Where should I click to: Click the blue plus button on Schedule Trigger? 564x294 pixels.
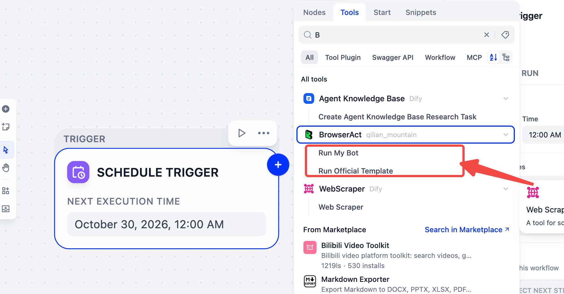(x=278, y=165)
